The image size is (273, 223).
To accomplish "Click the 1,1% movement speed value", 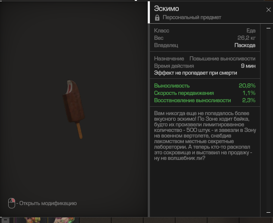I will 249,93.
